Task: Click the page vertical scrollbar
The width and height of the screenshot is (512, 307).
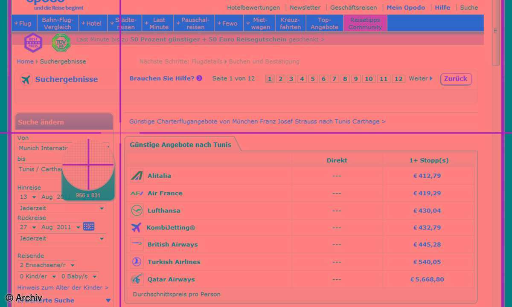Action: tap(495, 32)
